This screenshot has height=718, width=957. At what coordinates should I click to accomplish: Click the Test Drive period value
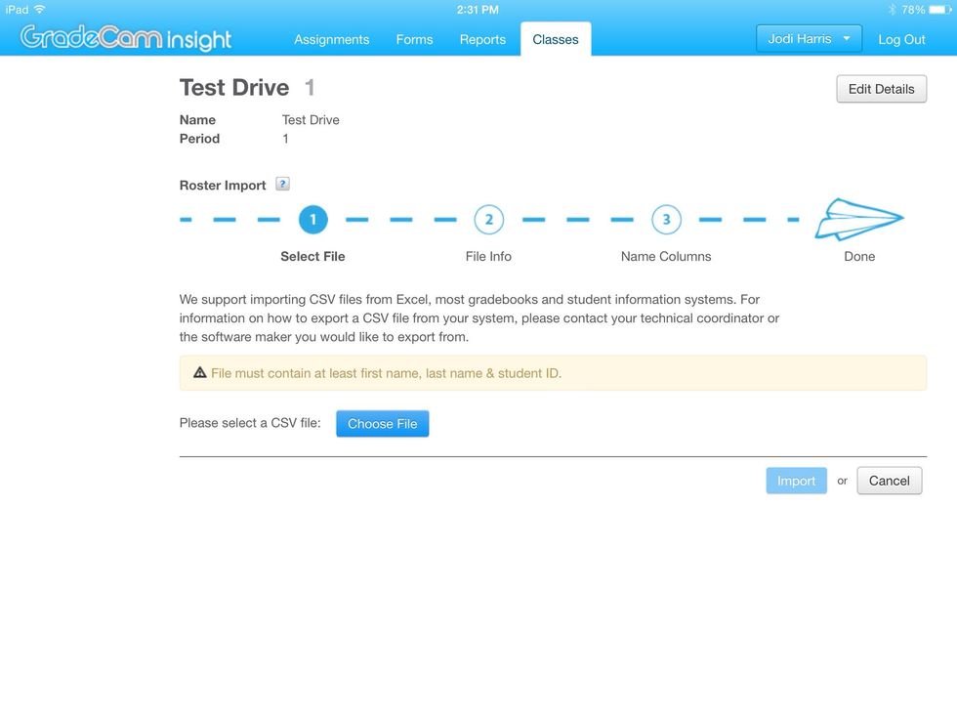pos(285,138)
